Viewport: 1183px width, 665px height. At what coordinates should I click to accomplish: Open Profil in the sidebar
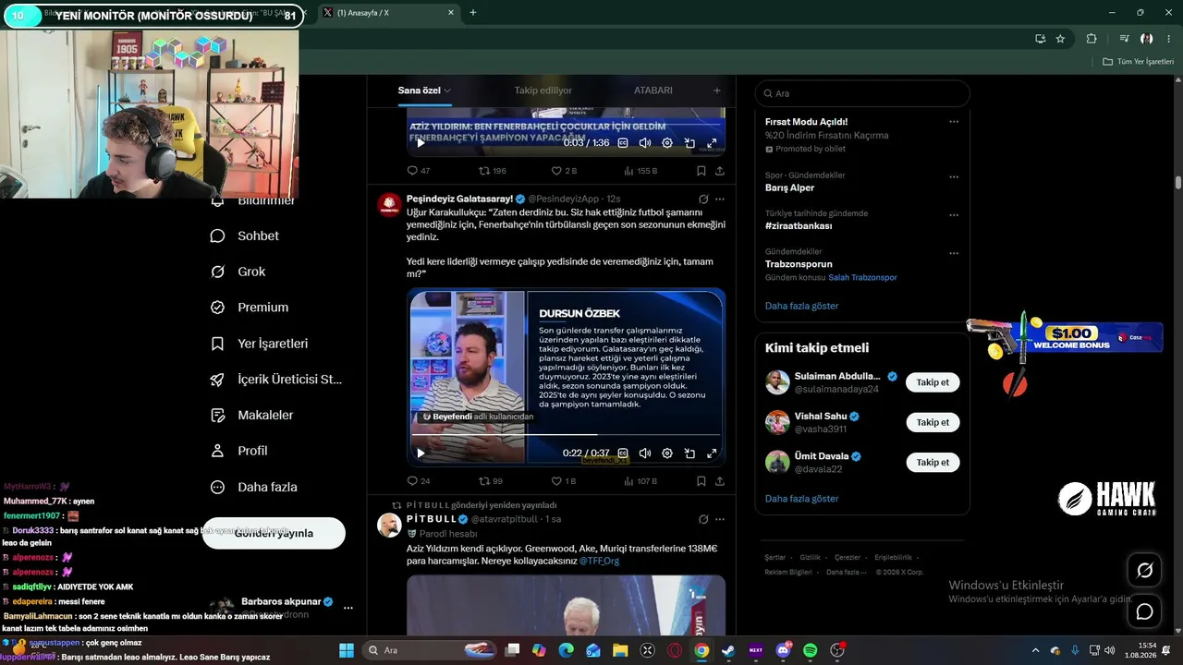point(239,451)
